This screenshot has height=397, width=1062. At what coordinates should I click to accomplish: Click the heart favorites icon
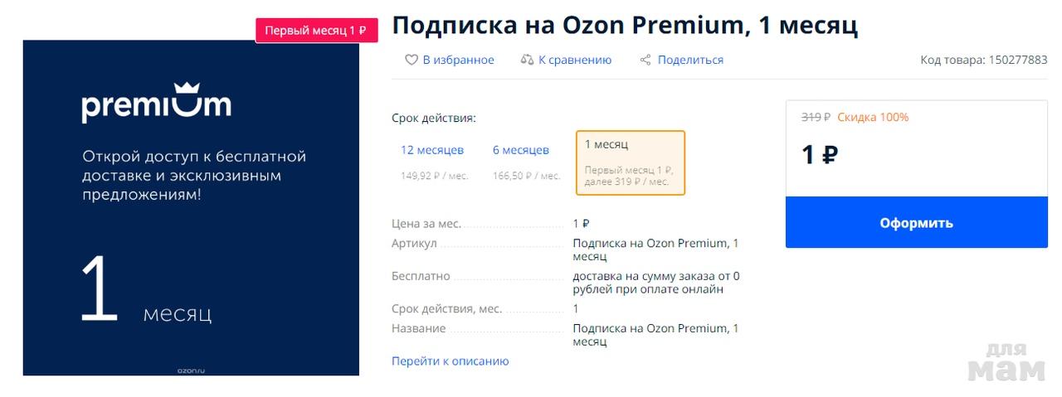tap(411, 60)
